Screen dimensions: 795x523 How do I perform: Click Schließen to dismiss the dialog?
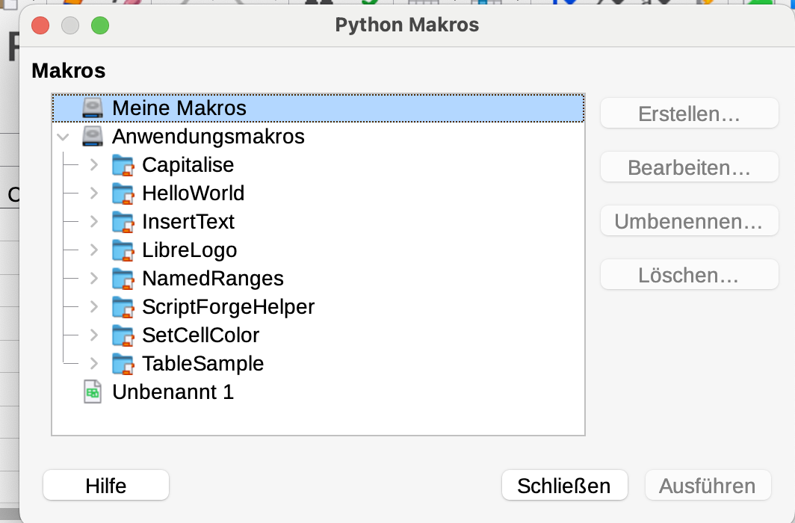coord(564,486)
